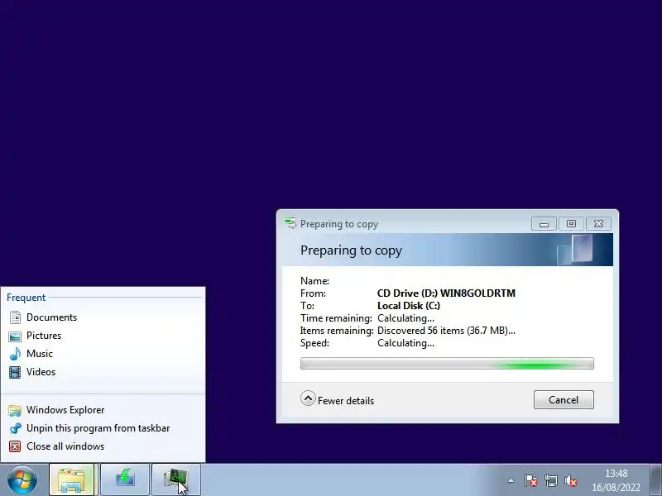Click the network tray icon
Screen dimensions: 662x496
pyautogui.click(x=551, y=480)
